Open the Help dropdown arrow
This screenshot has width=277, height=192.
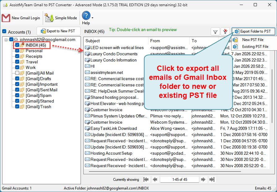[92, 18]
